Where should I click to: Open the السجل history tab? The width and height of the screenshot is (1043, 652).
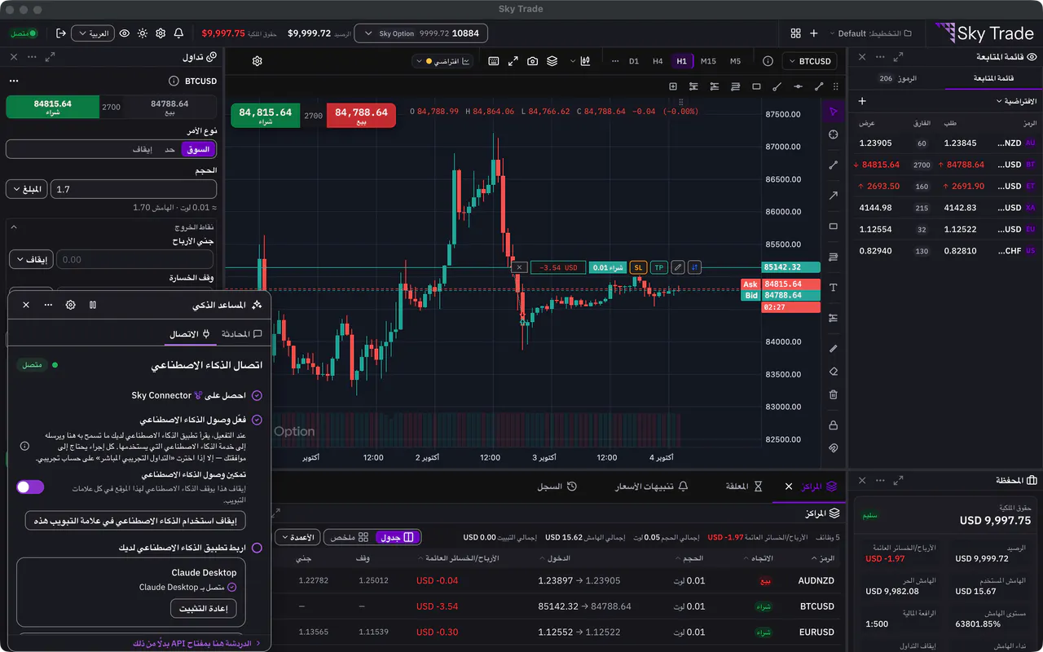557,487
